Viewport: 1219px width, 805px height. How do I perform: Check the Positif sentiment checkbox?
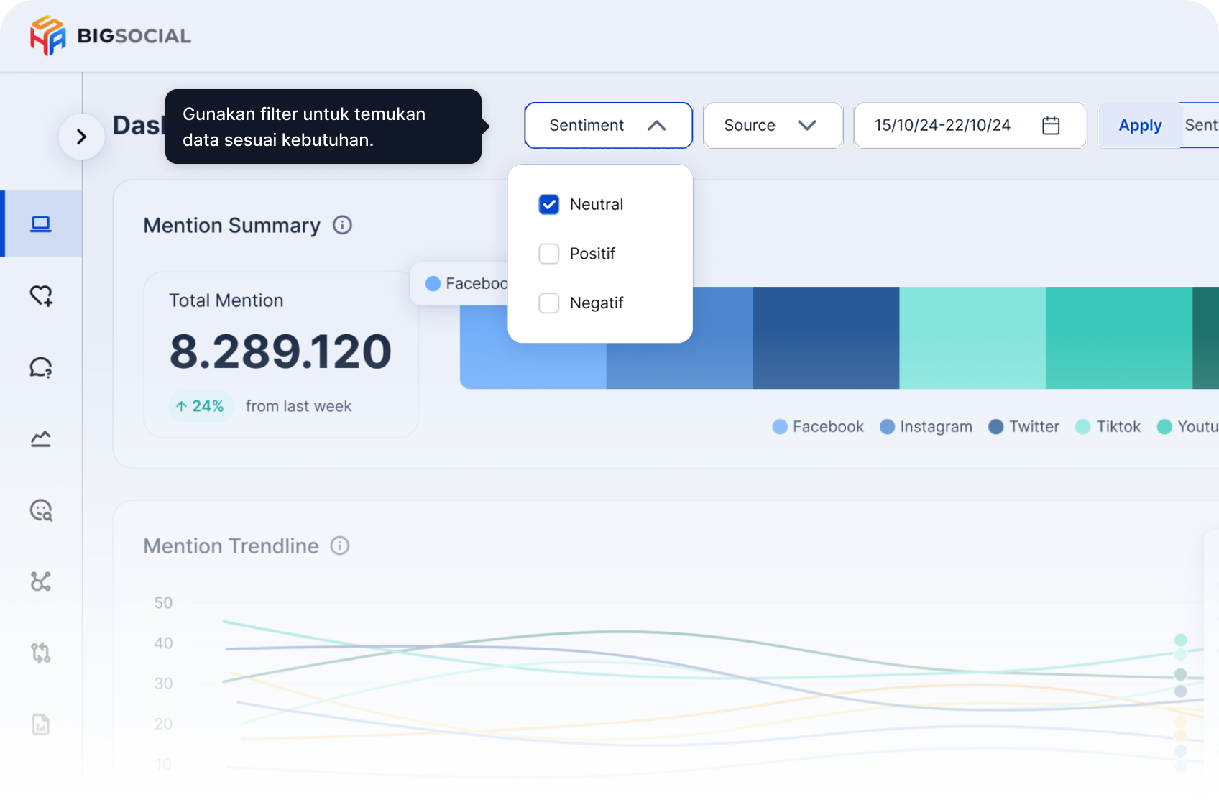point(549,254)
